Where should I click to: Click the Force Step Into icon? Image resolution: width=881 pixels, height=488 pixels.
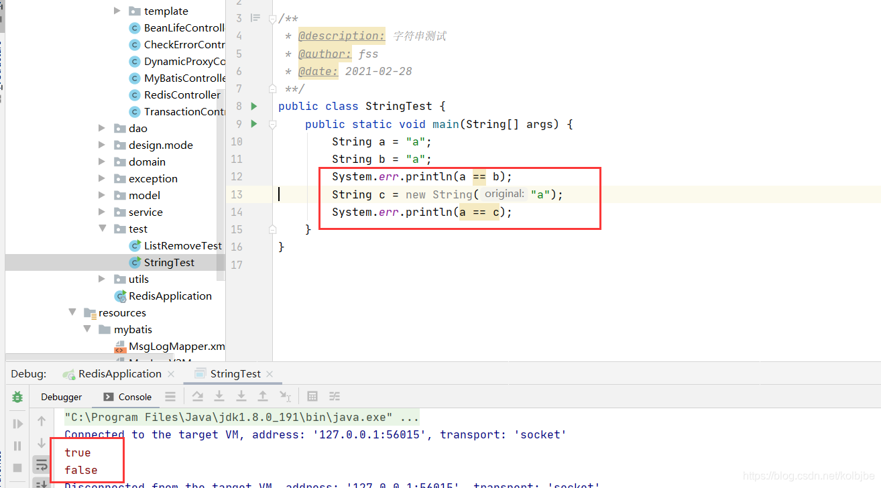(241, 396)
